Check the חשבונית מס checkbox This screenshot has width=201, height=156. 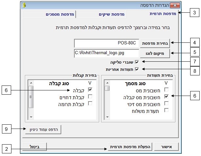(x=166, y=89)
